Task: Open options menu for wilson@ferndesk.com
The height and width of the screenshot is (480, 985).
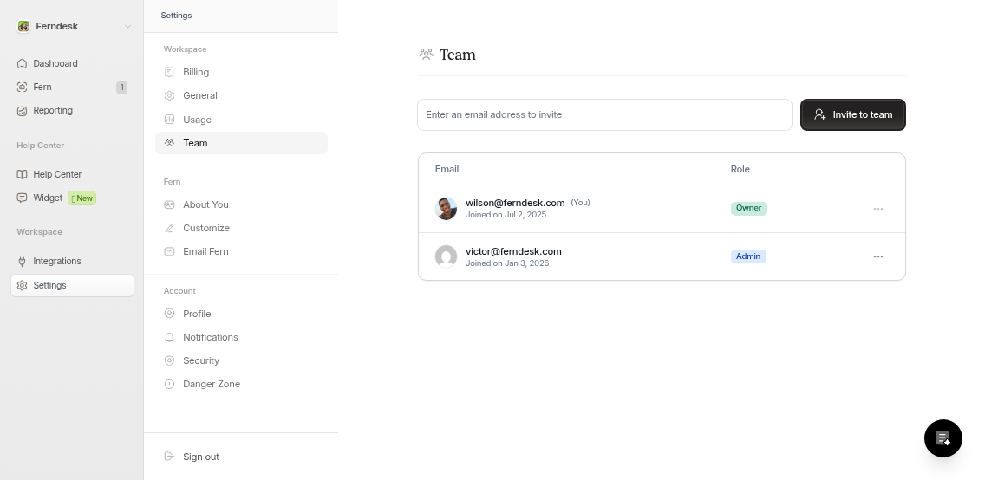Action: pyautogui.click(x=878, y=209)
